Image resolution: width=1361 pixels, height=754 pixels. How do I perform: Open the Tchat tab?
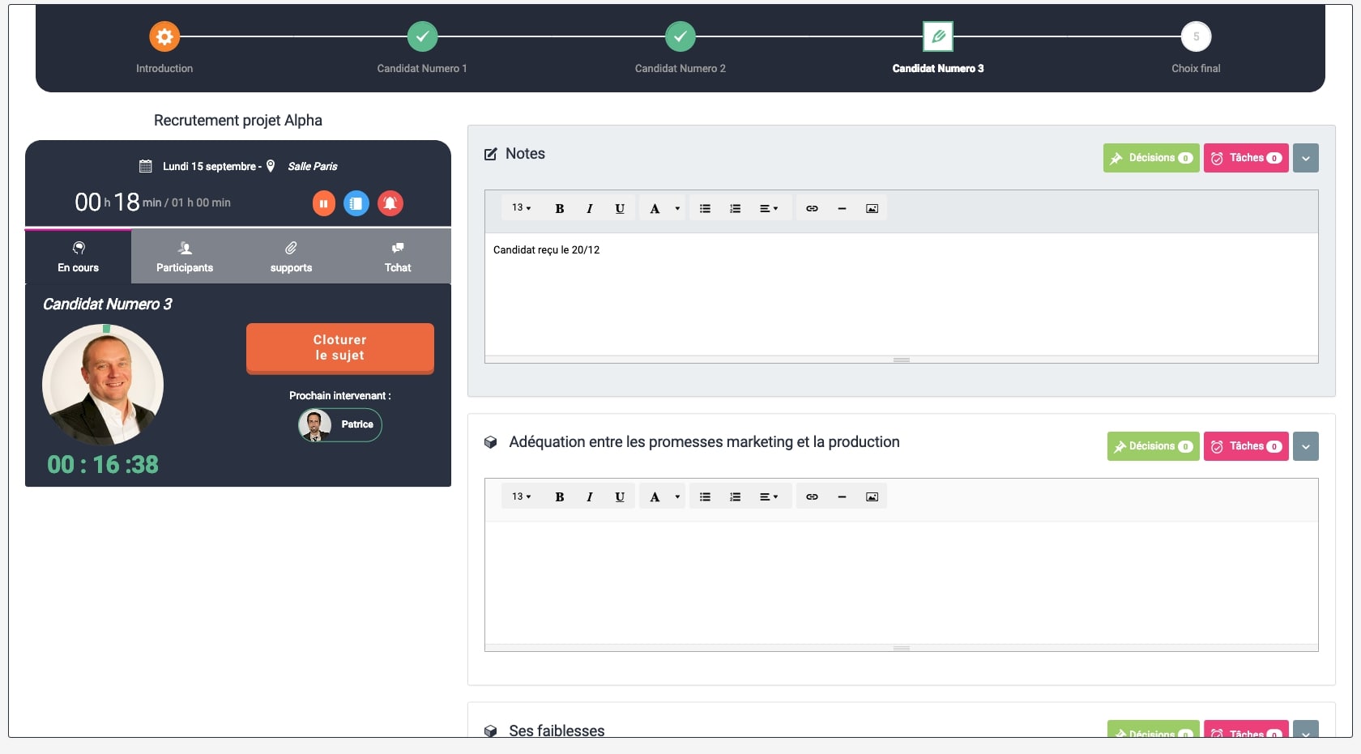pyautogui.click(x=398, y=257)
